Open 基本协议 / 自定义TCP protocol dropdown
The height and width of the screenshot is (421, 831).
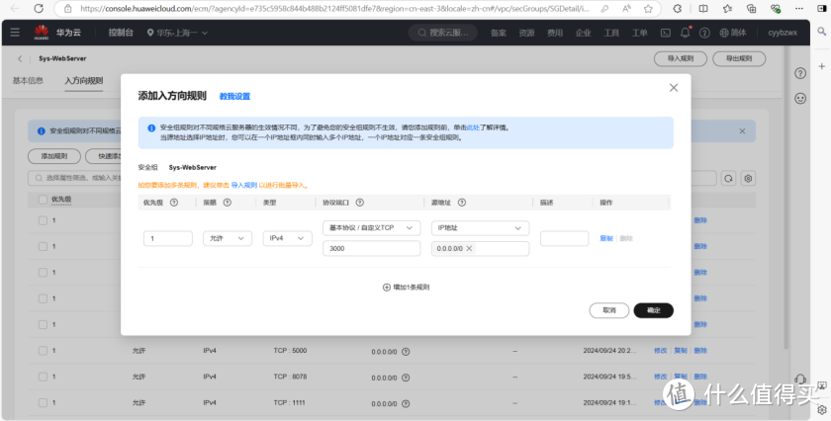372,228
